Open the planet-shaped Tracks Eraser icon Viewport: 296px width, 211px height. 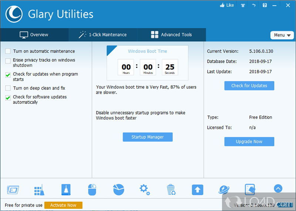click(x=223, y=190)
